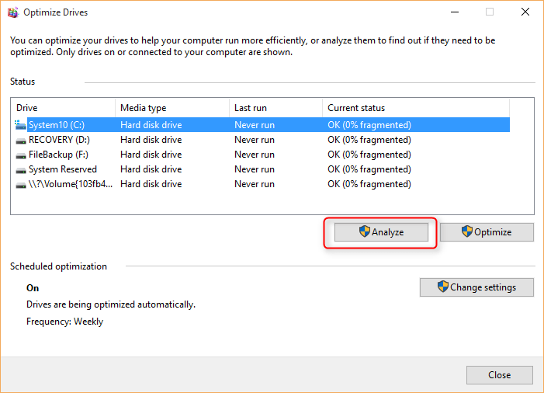This screenshot has width=544, height=393.
Task: Sort by the Last run column header
Action: pos(275,108)
